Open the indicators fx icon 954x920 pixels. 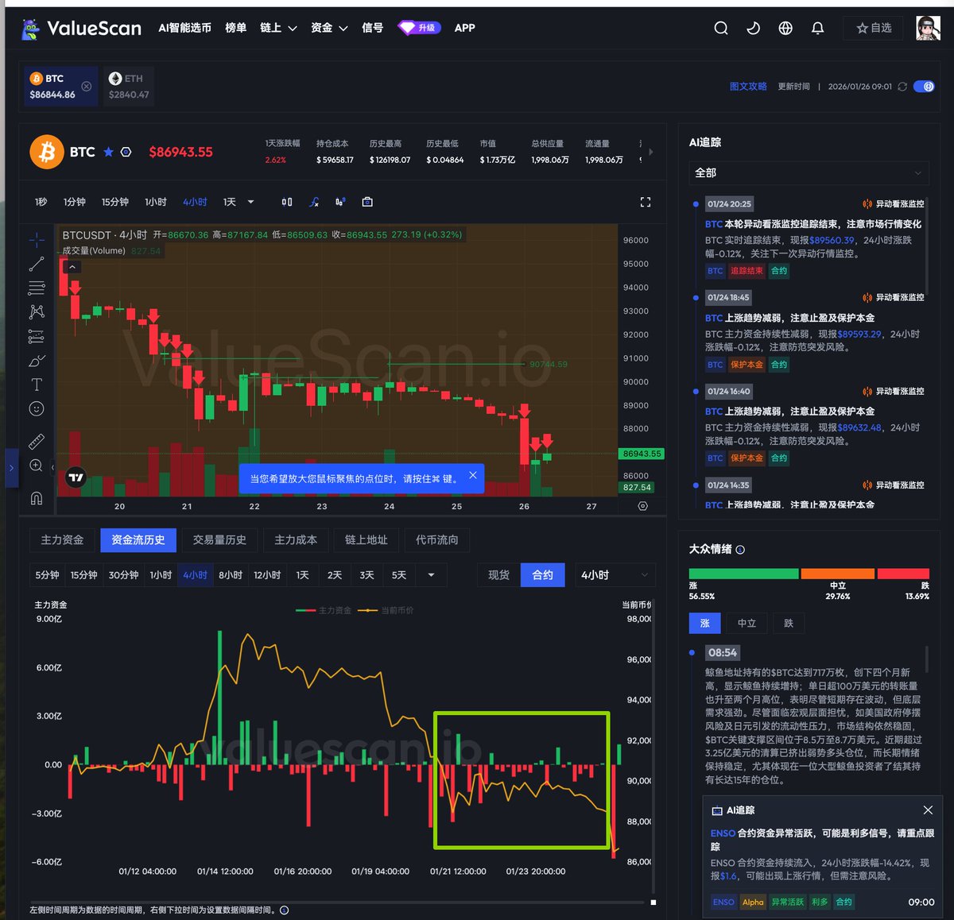[x=314, y=202]
